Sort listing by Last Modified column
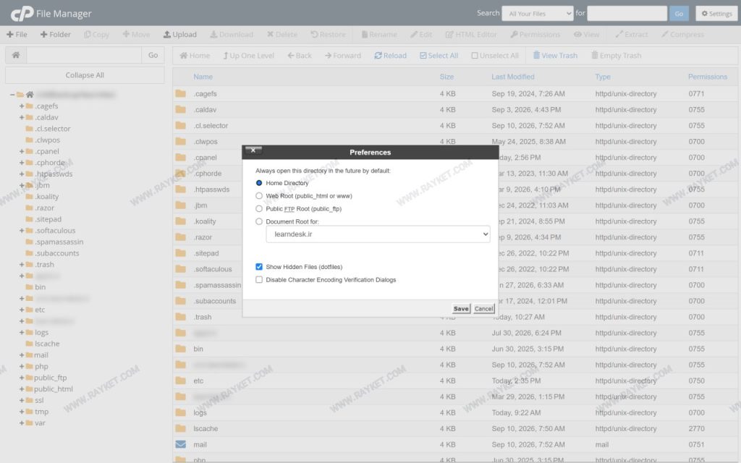The width and height of the screenshot is (741, 463). [x=513, y=77]
